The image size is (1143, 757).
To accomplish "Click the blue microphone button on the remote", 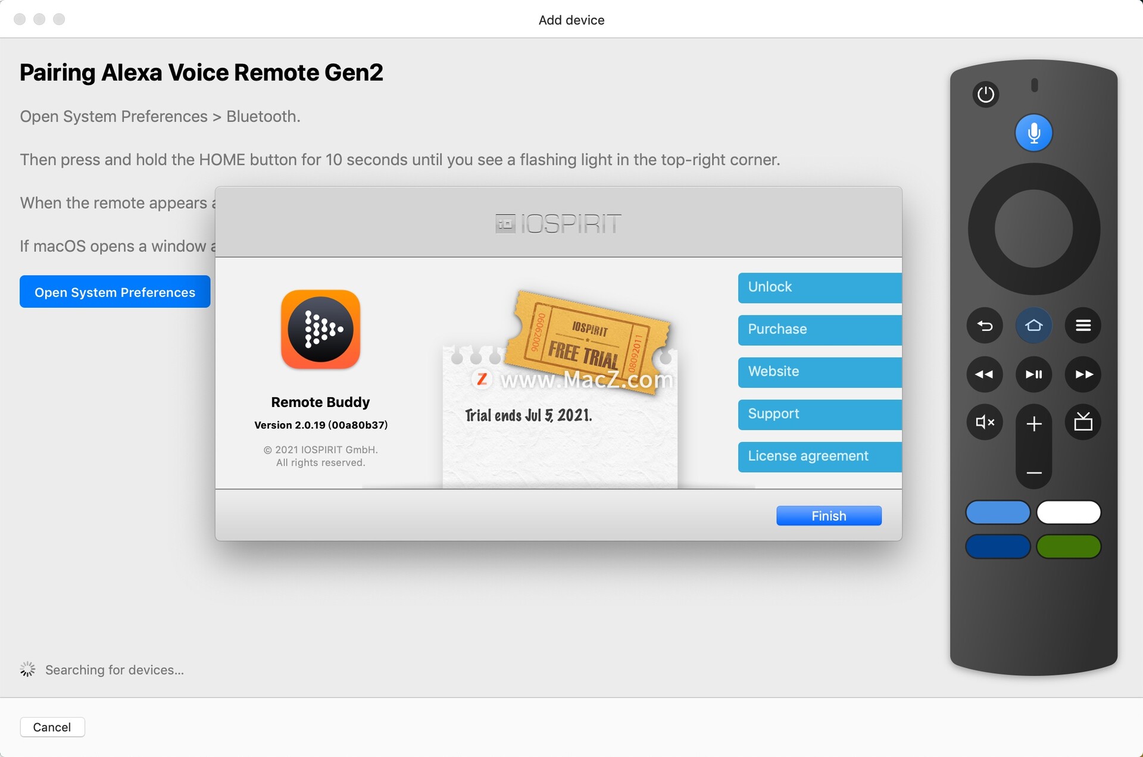I will (1033, 133).
